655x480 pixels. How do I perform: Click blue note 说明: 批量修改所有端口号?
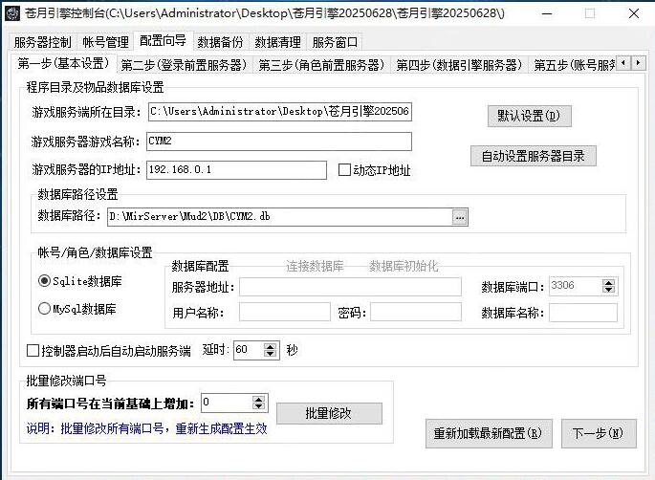[x=146, y=428]
